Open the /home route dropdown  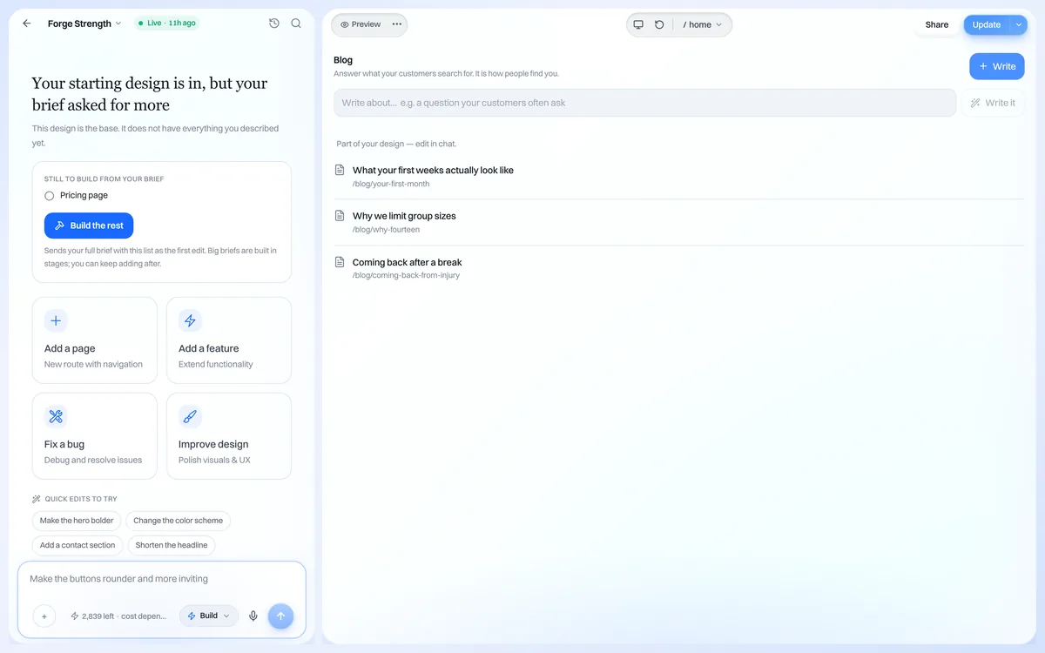(703, 24)
